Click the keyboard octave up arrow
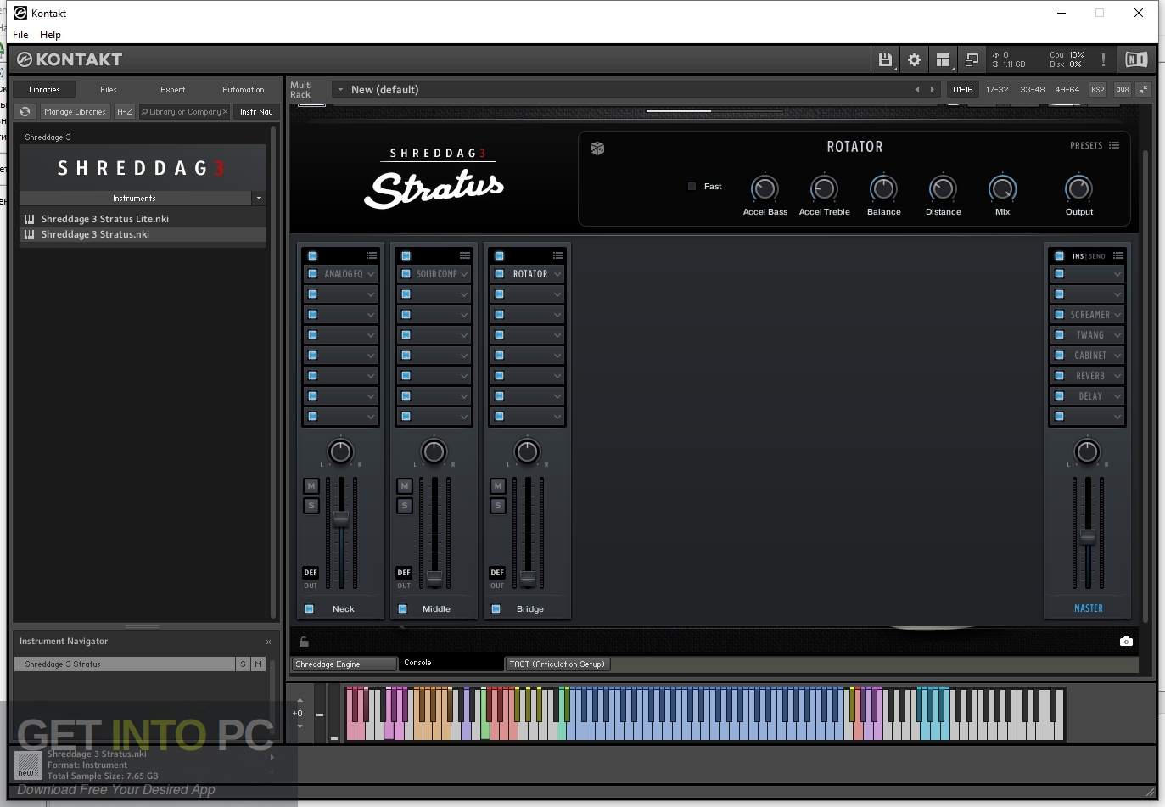The height and width of the screenshot is (807, 1165). click(300, 701)
